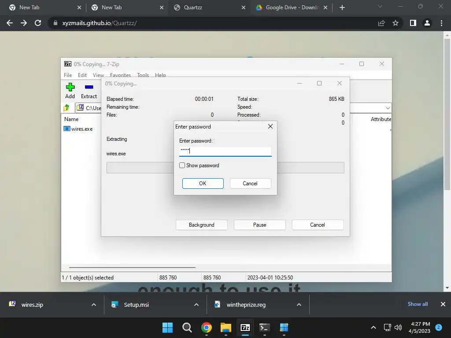Open the volume speaker tray icon
The height and width of the screenshot is (338, 451).
coord(398,327)
